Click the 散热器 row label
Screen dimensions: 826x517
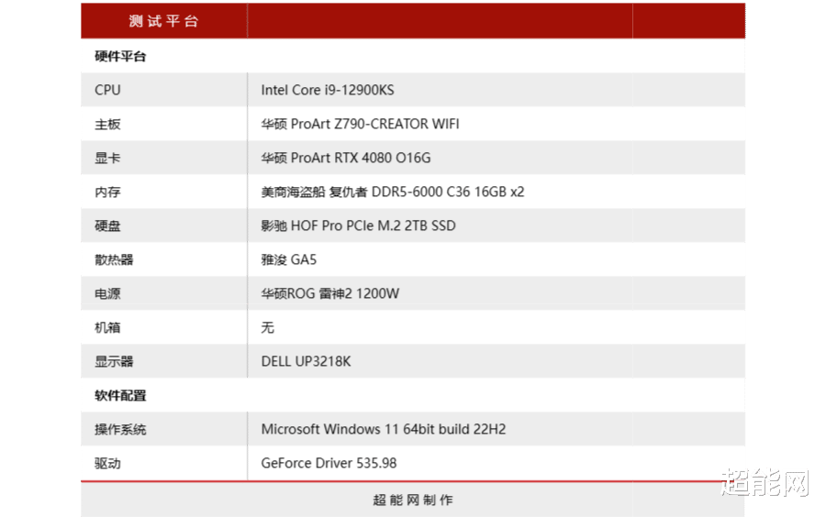pyautogui.click(x=114, y=259)
